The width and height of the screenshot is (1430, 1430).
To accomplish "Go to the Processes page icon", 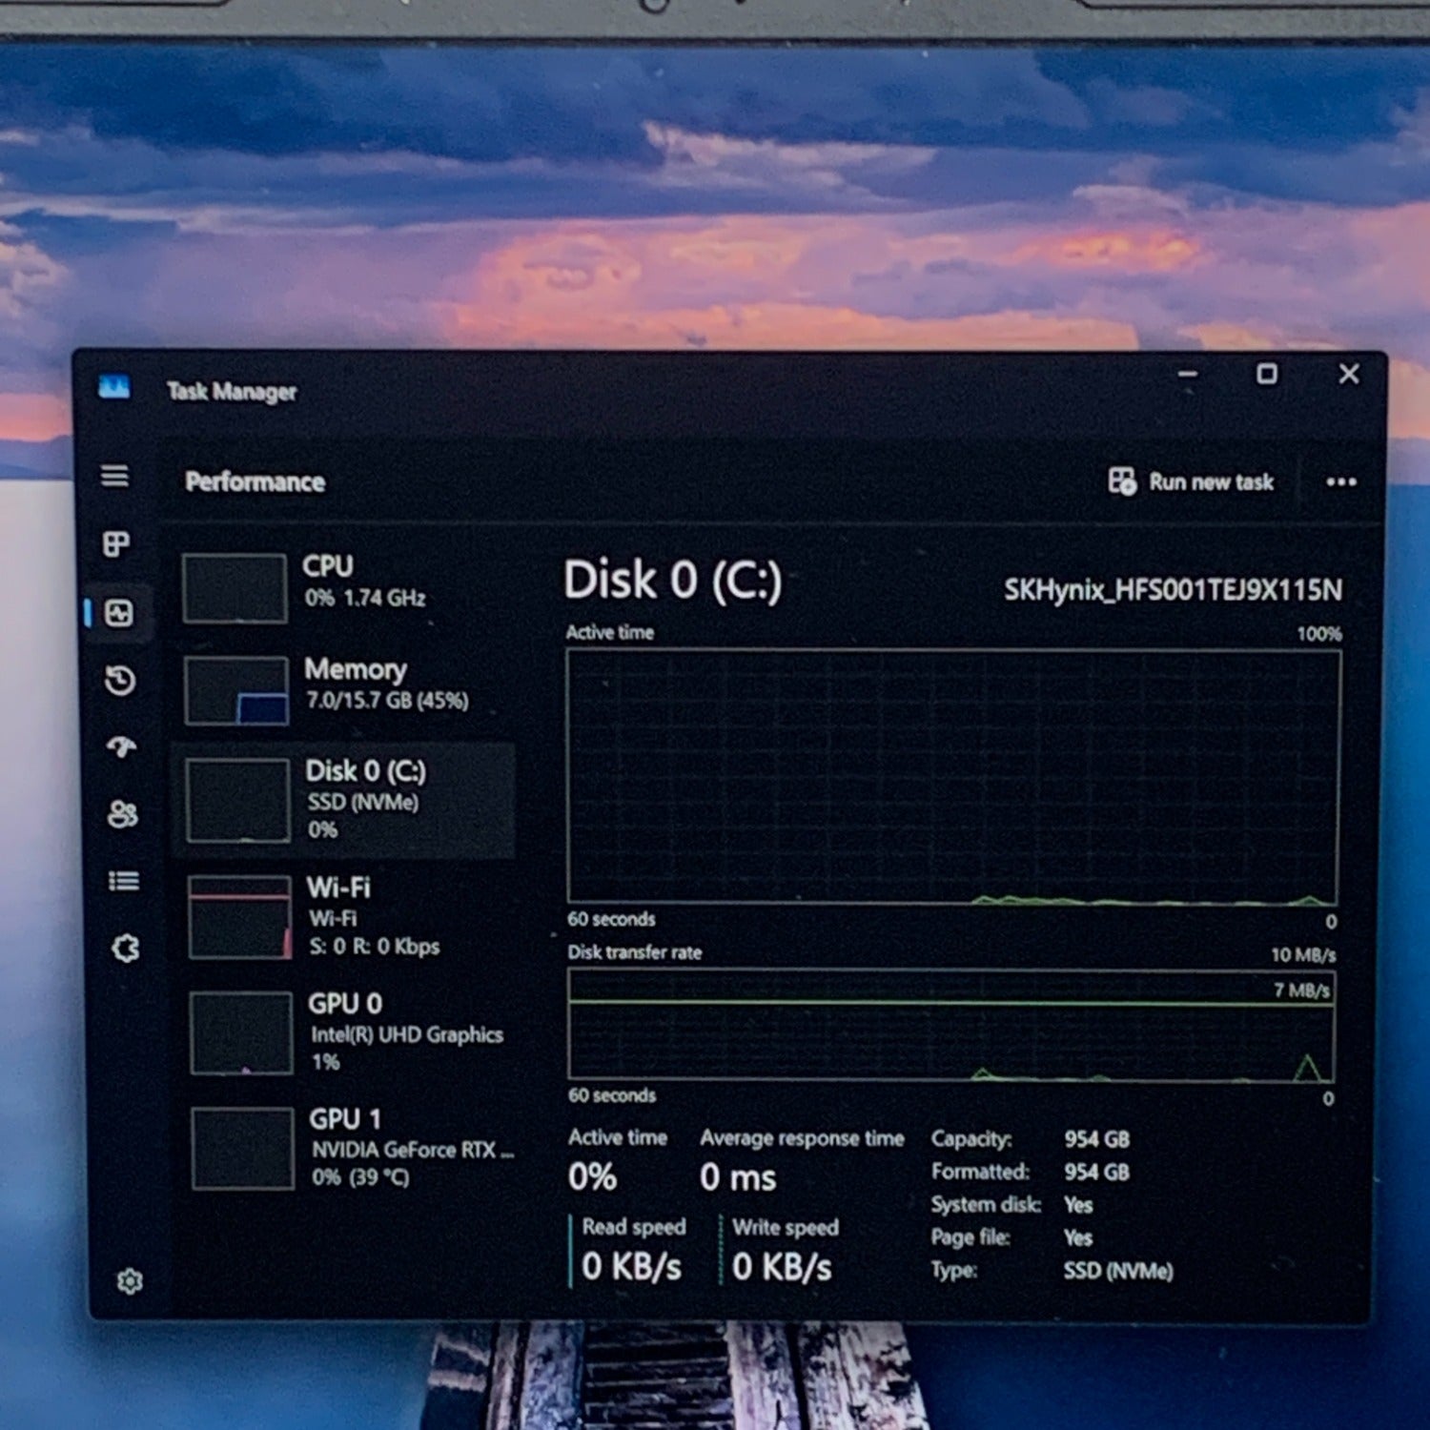I will tap(116, 543).
